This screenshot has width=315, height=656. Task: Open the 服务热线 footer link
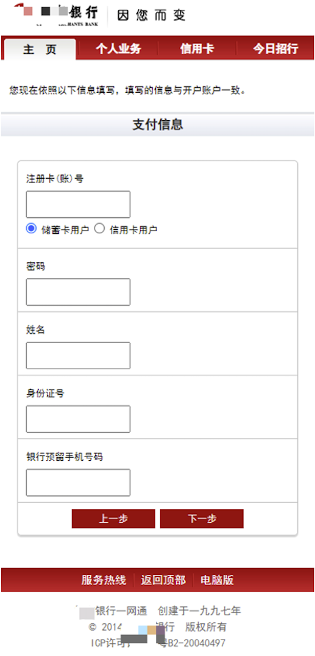pos(104,580)
